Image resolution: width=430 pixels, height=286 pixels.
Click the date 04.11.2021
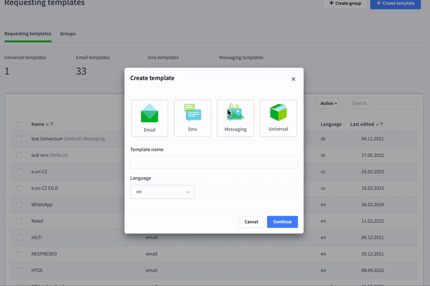pyautogui.click(x=372, y=139)
